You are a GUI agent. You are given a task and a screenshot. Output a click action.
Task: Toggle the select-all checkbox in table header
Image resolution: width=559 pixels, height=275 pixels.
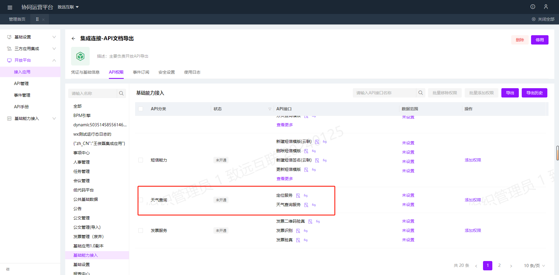click(141, 109)
